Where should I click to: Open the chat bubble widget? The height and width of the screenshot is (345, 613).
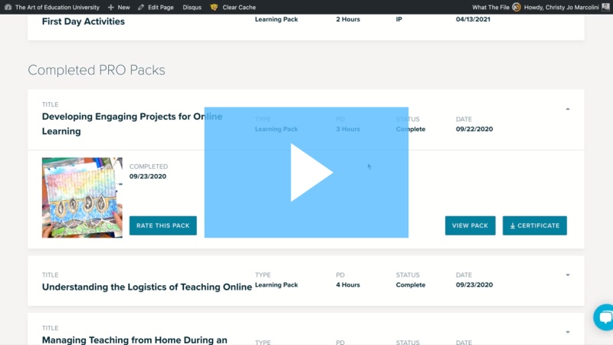[604, 317]
